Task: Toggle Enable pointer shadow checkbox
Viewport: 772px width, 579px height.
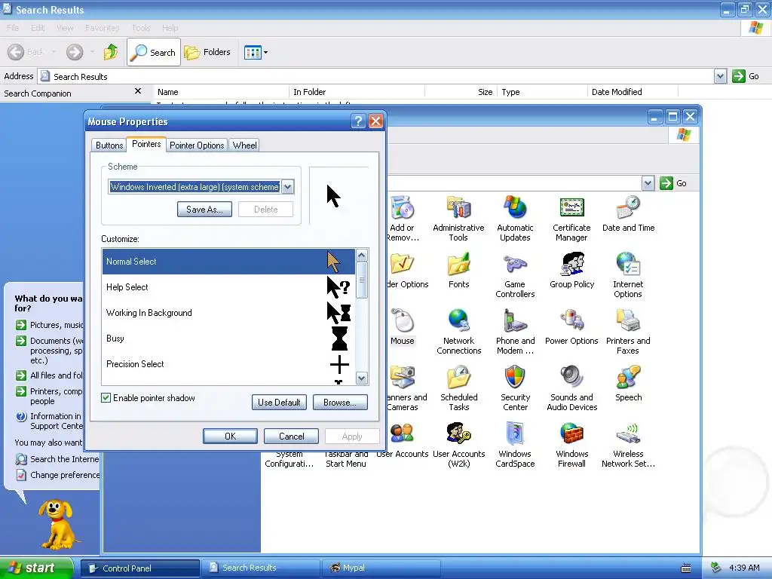Action: [x=106, y=398]
